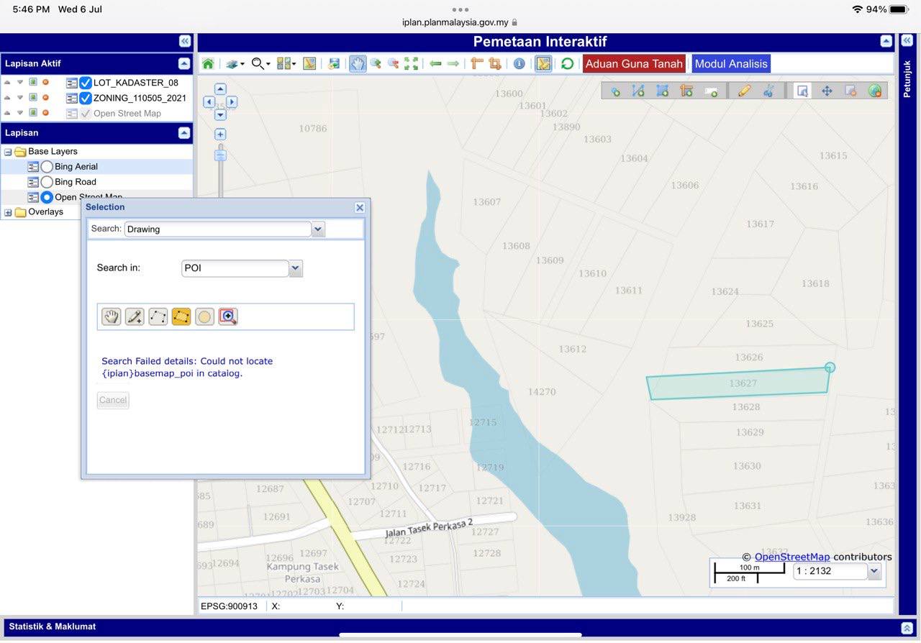This screenshot has width=921, height=643.
Task: Click the Aduan Guna Tanah button
Action: tap(634, 64)
